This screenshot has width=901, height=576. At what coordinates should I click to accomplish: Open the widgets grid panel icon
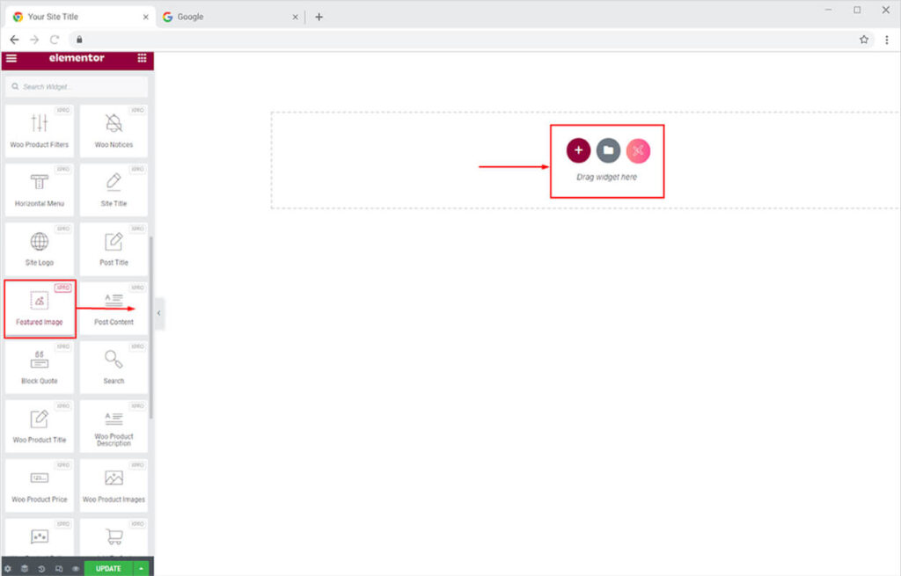(x=142, y=59)
